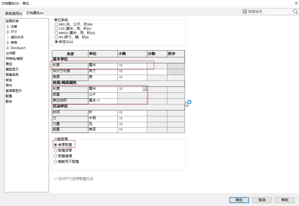
Task: Click the gear icon in search box
Action: pos(245,12)
